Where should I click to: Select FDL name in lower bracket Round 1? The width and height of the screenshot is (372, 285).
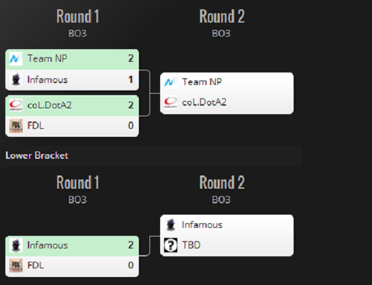coord(36,265)
